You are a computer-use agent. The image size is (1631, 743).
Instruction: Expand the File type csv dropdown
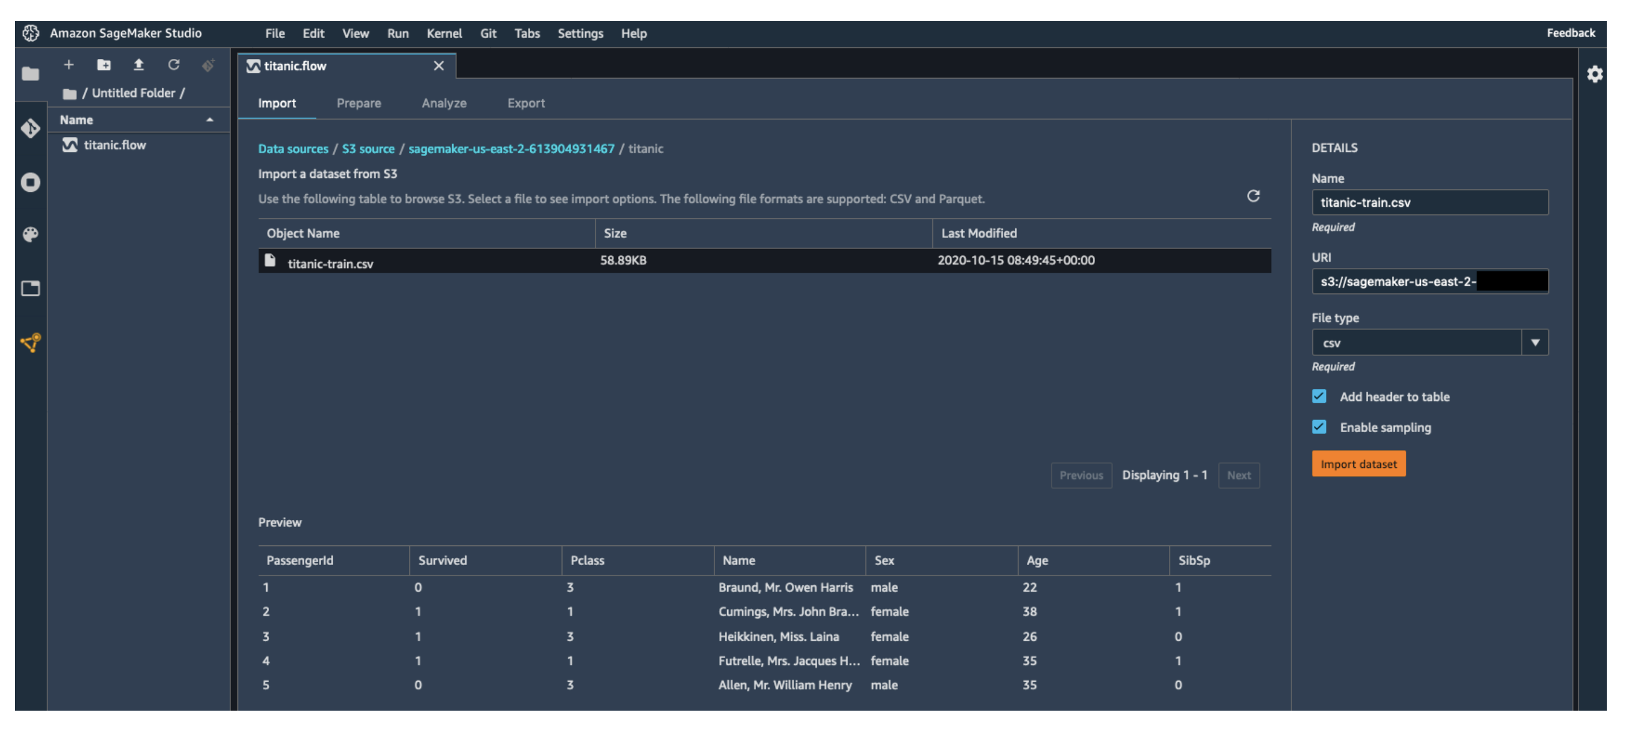pyautogui.click(x=1535, y=343)
